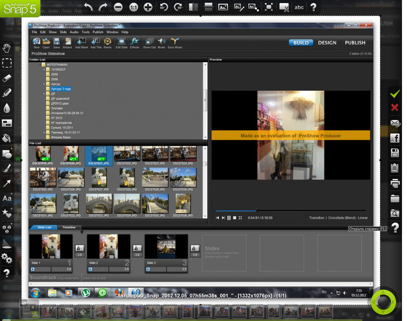This screenshot has height=321, width=407.
Task: Save the capture with floppy disk icon
Action: (395, 153)
